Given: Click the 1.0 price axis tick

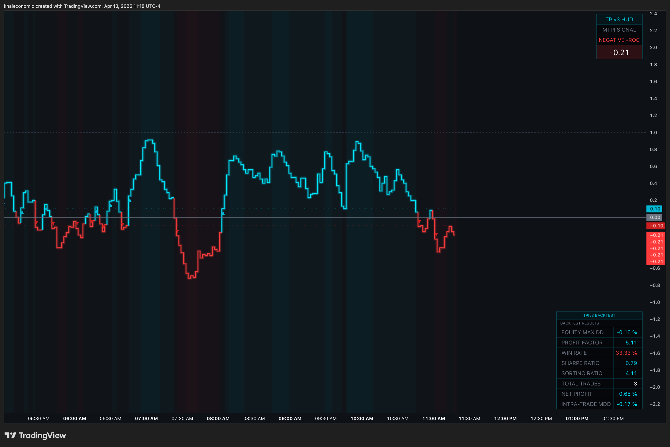Looking at the screenshot, I should tap(653, 132).
